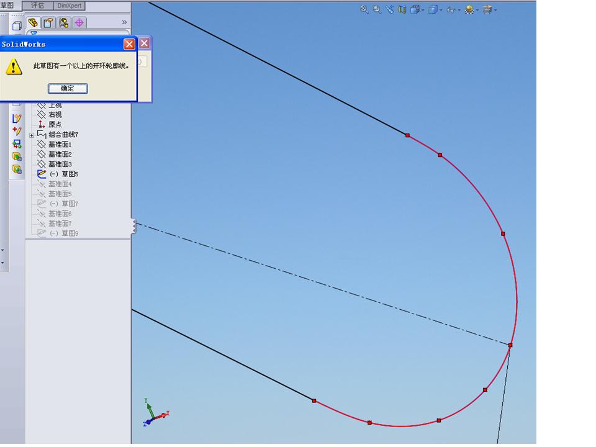Select the sketch pencil tool on left toolbar
The height and width of the screenshot is (447, 596).
[17, 119]
